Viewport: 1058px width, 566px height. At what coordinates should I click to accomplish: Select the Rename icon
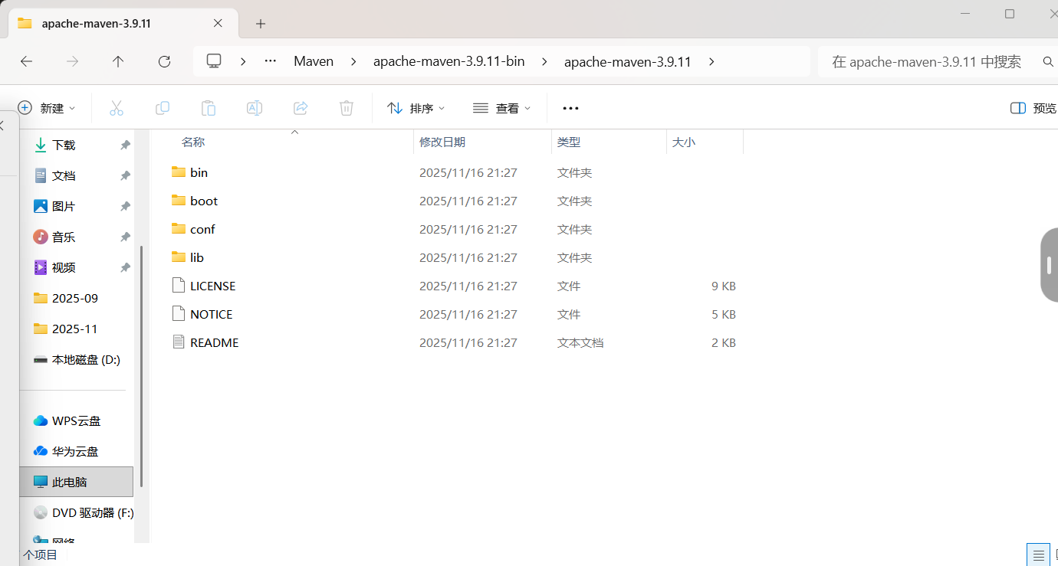255,107
